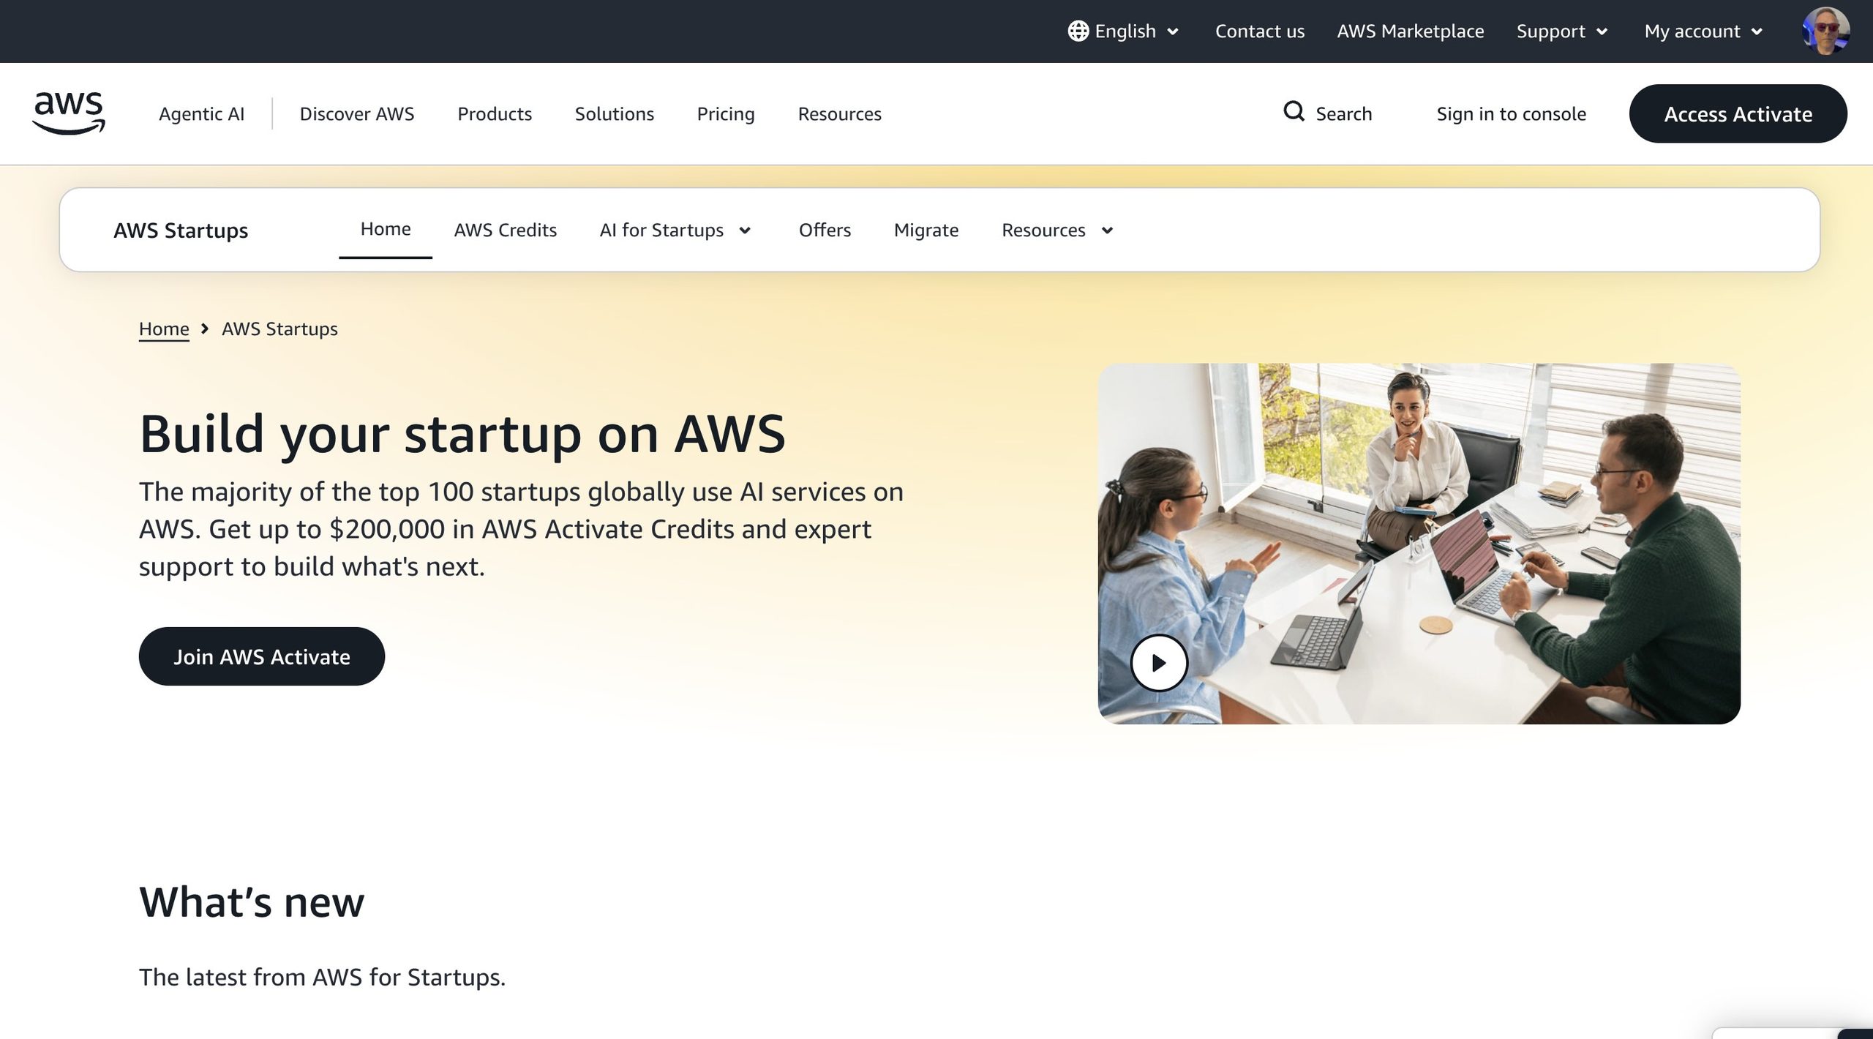Expand the Resources submenu in Startups bar
Screen dimensions: 1873x1039
tap(1057, 230)
